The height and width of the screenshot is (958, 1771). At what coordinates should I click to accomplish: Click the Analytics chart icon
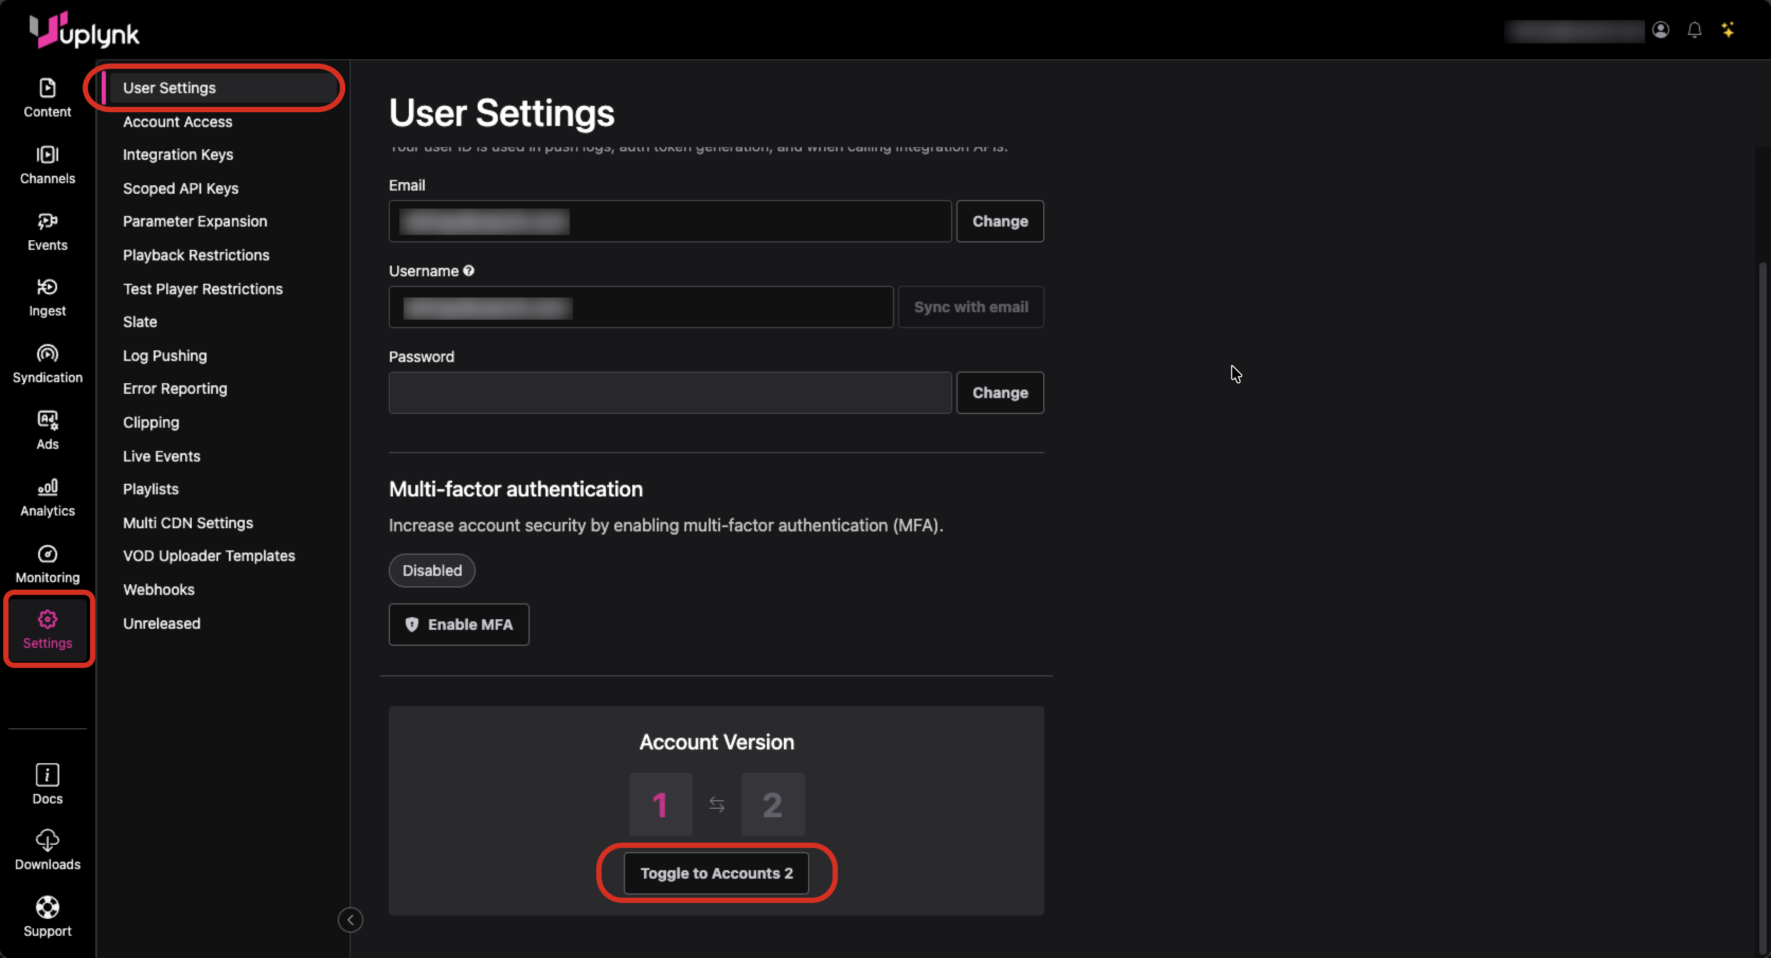click(x=47, y=487)
